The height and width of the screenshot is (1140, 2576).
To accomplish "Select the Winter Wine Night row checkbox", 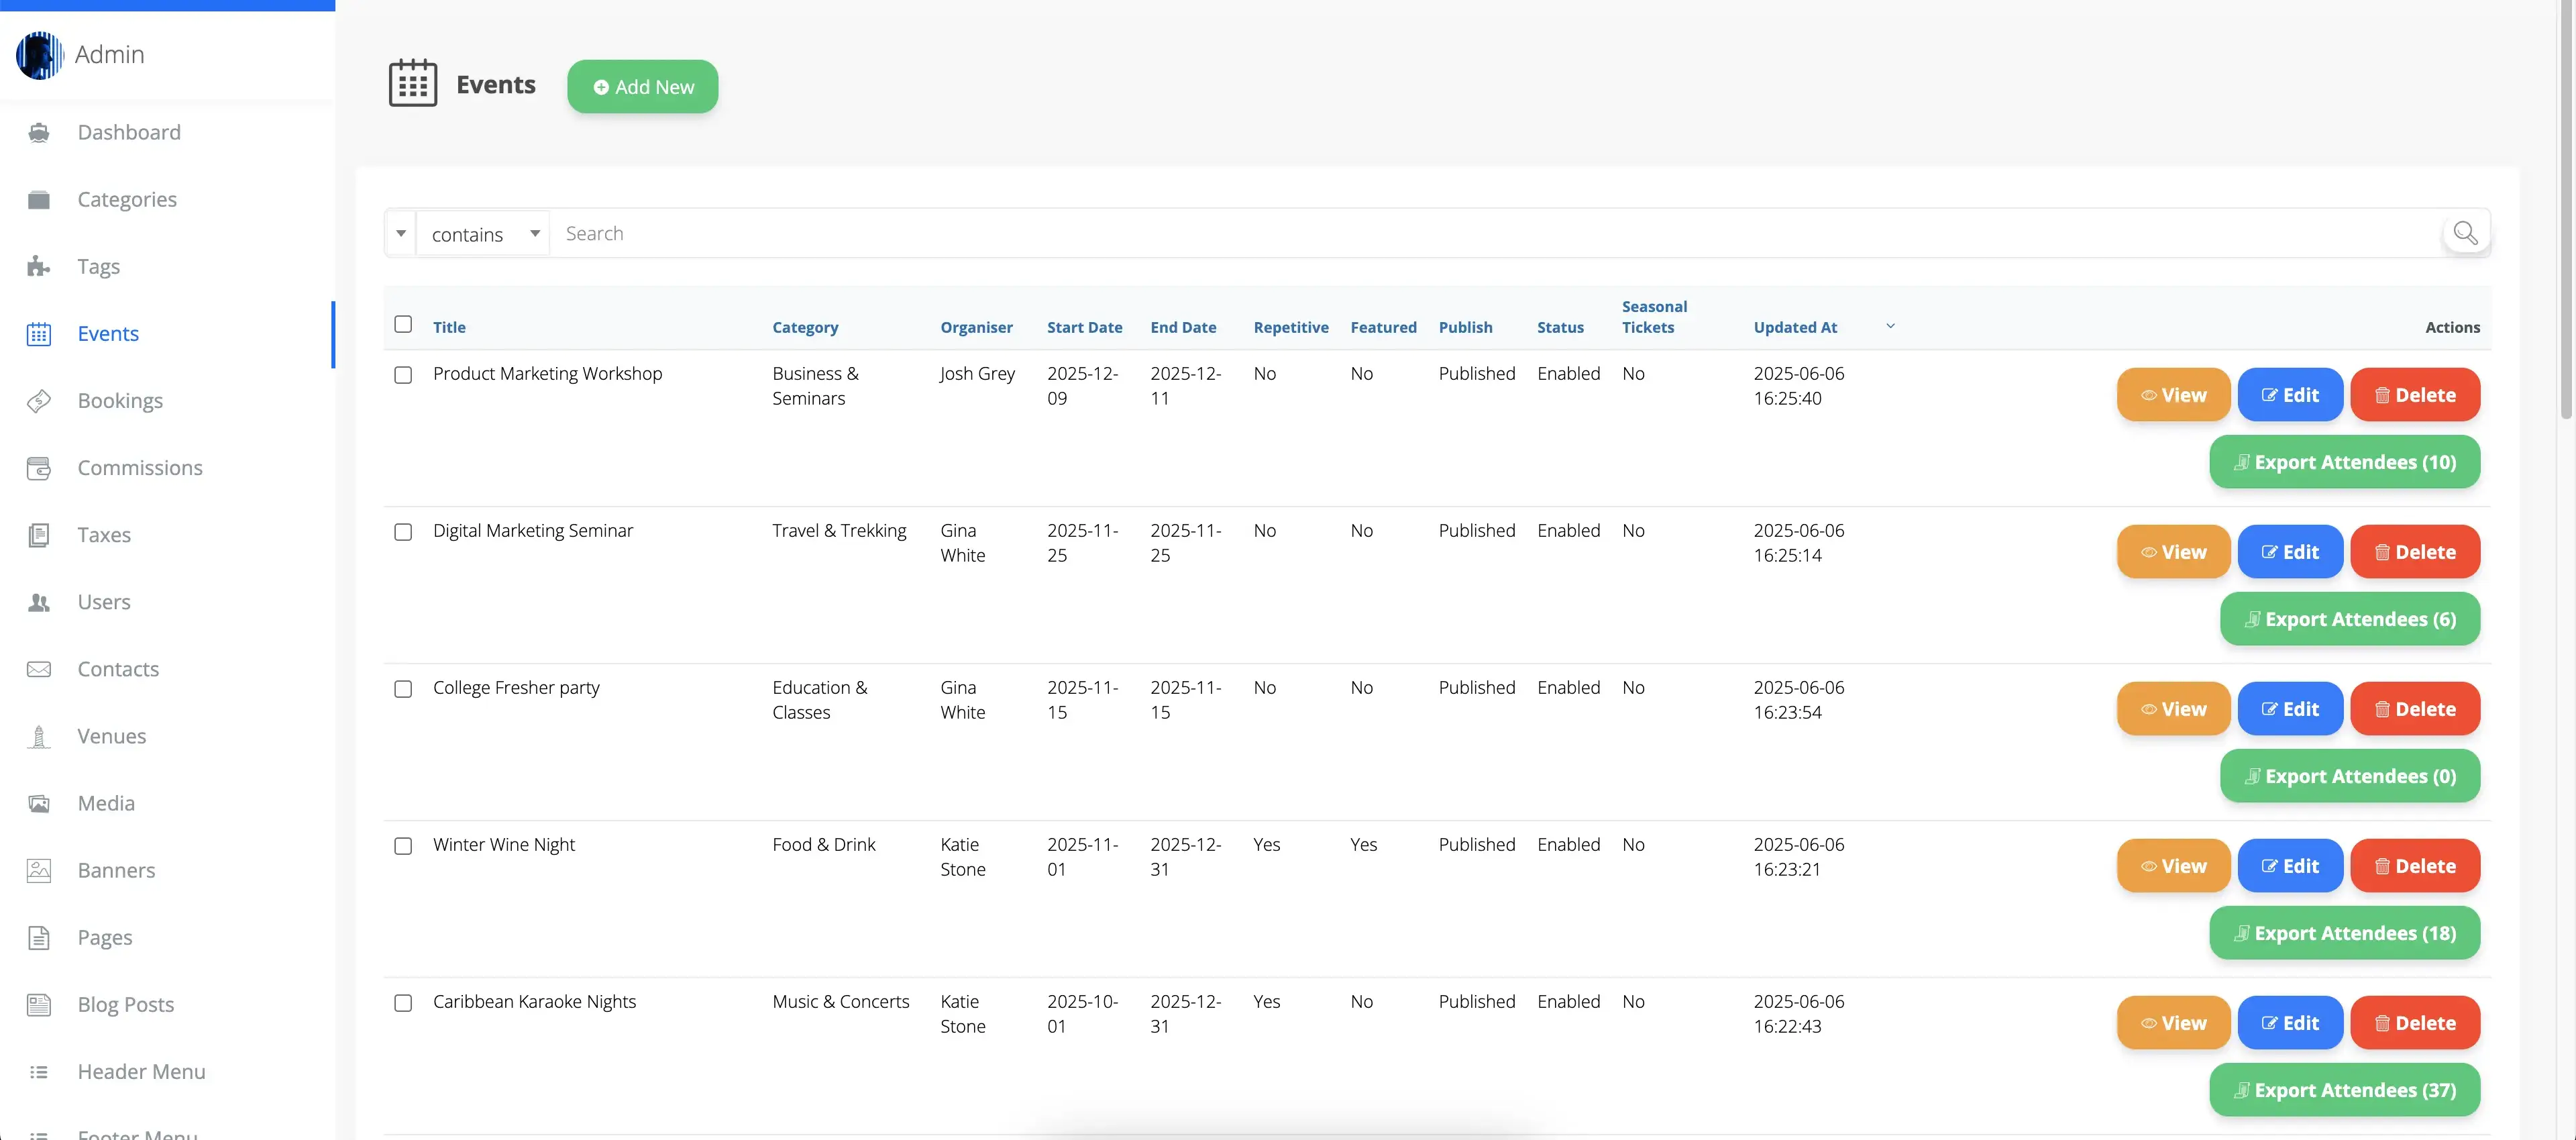I will point(403,846).
